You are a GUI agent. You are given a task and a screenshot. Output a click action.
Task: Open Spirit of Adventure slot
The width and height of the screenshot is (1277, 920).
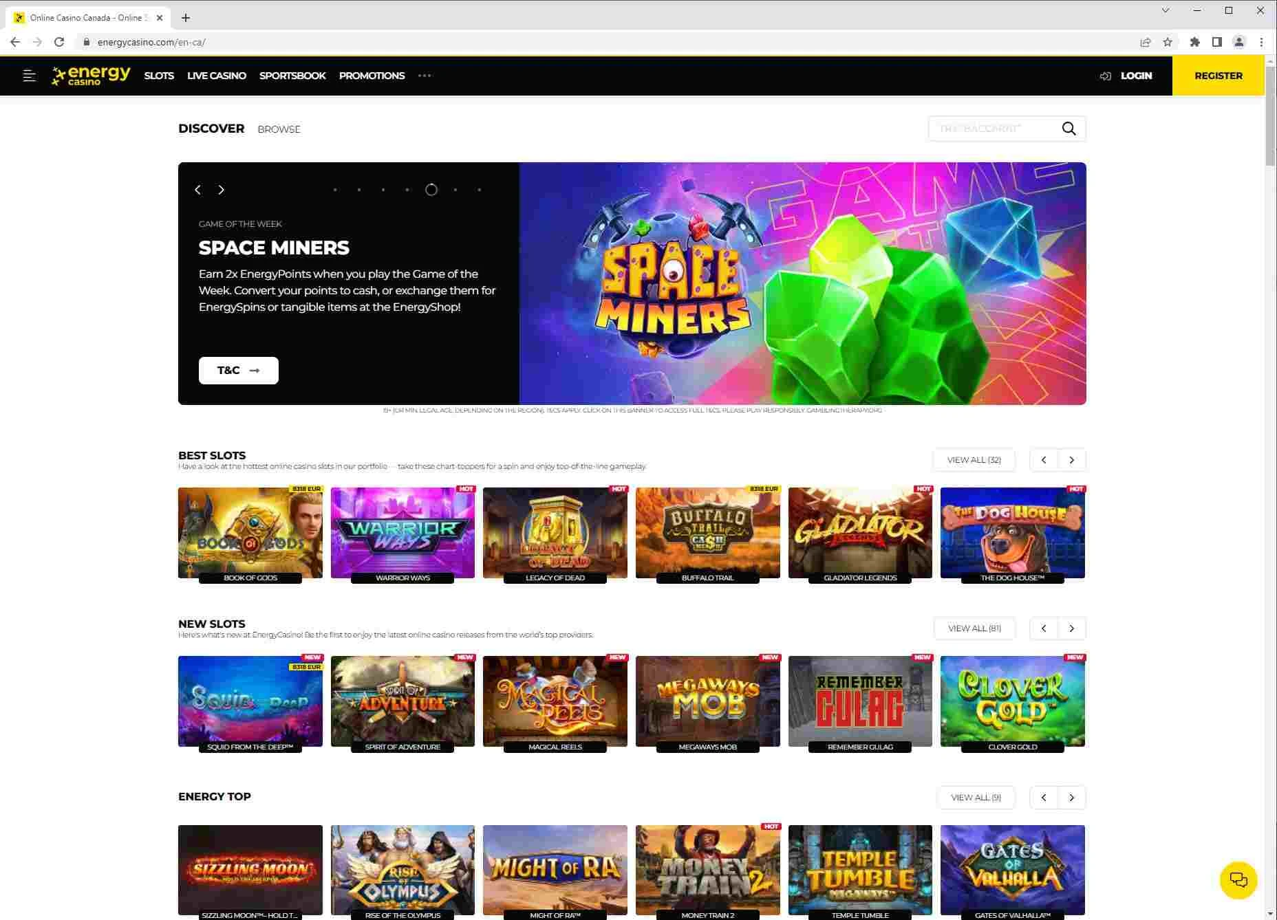tap(403, 702)
